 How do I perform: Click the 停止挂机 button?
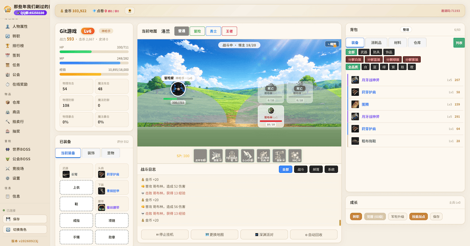click(x=165, y=235)
